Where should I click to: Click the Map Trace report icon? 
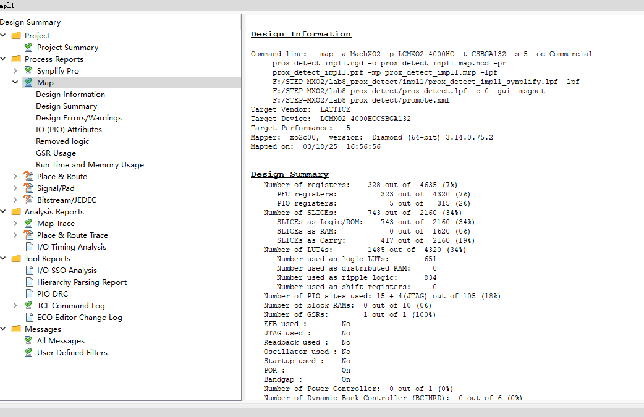28,224
